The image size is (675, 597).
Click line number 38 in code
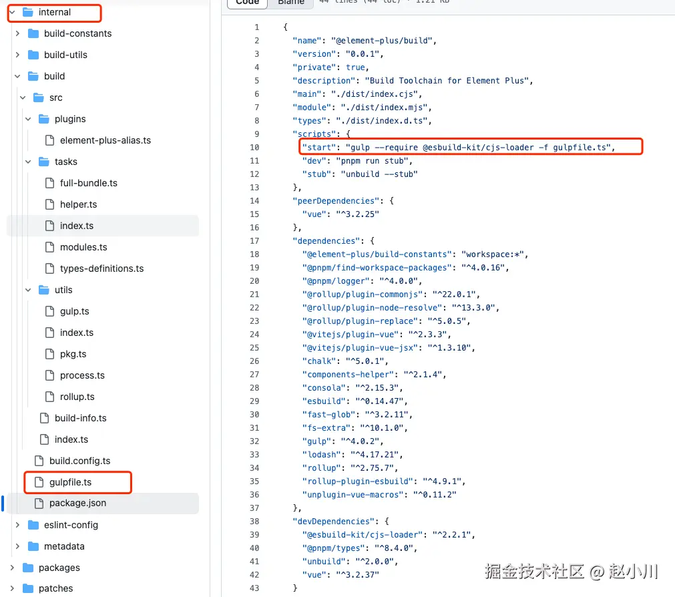click(254, 522)
